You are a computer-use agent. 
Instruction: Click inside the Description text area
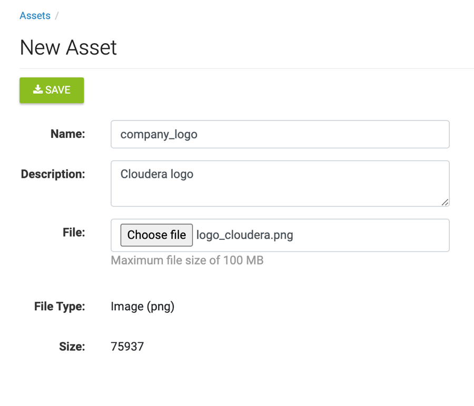[x=280, y=184]
